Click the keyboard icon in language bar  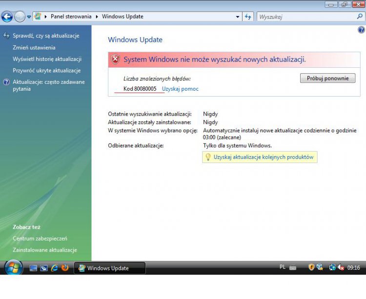pos(293,268)
